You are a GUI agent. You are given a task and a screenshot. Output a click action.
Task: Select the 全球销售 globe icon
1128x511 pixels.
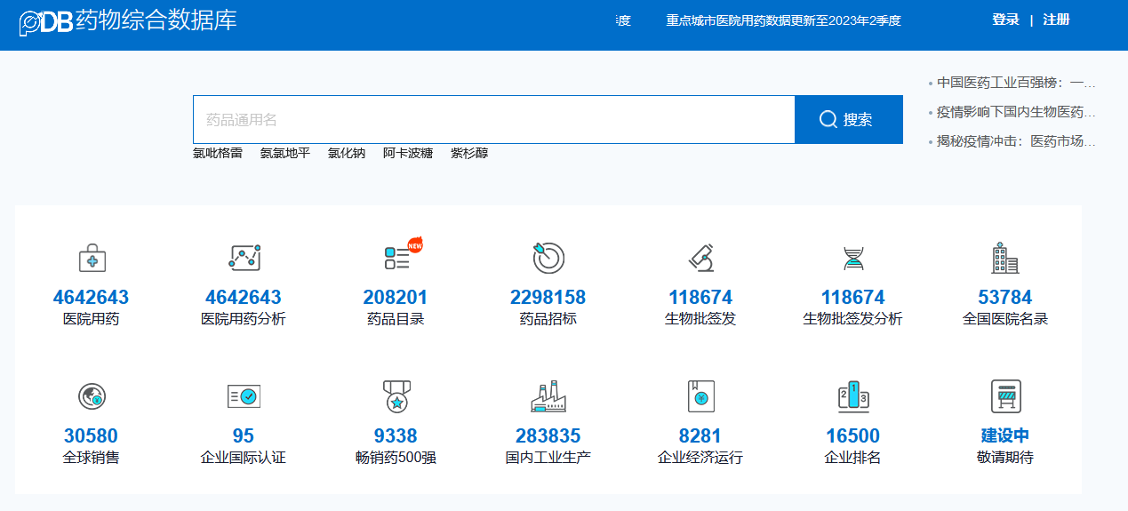92,396
